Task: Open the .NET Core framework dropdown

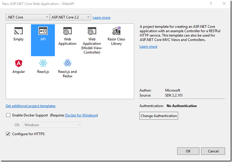Action: 28,17
